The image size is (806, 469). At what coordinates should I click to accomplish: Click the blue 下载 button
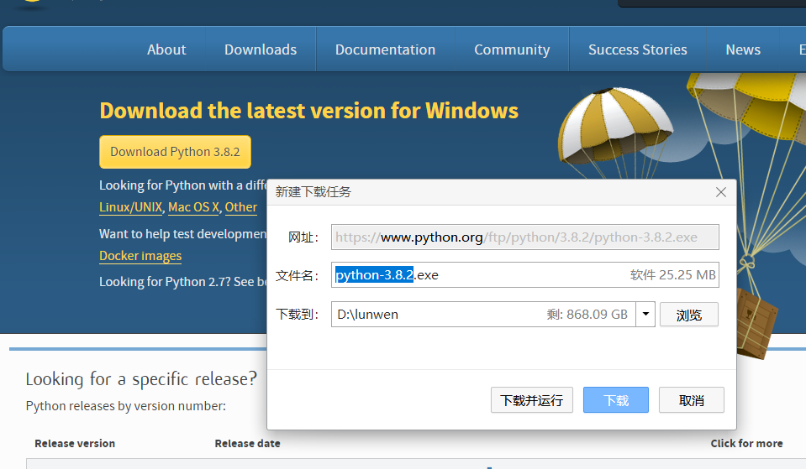point(616,400)
